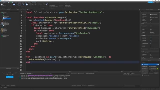Screen dimensions: 160x90
Task: Click the tag icon on Landmine row
Action: [142, 64]
